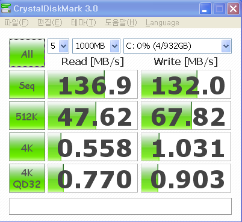The image size is (242, 222).
Task: Select the 512K write value 67.82
Action: tap(186, 116)
